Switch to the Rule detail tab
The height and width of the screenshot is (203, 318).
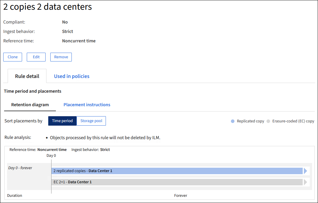27,76
